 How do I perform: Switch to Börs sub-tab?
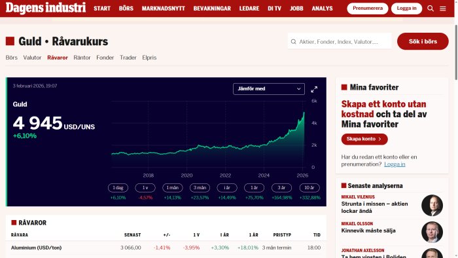click(x=12, y=58)
